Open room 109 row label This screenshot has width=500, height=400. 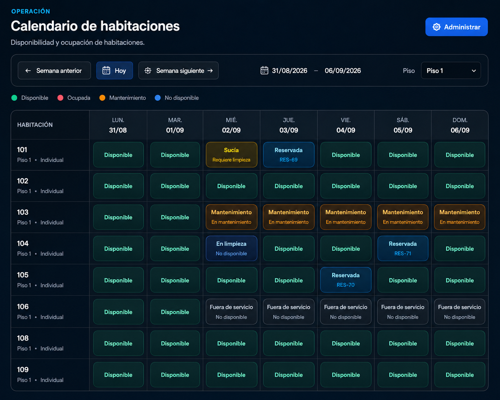50,375
